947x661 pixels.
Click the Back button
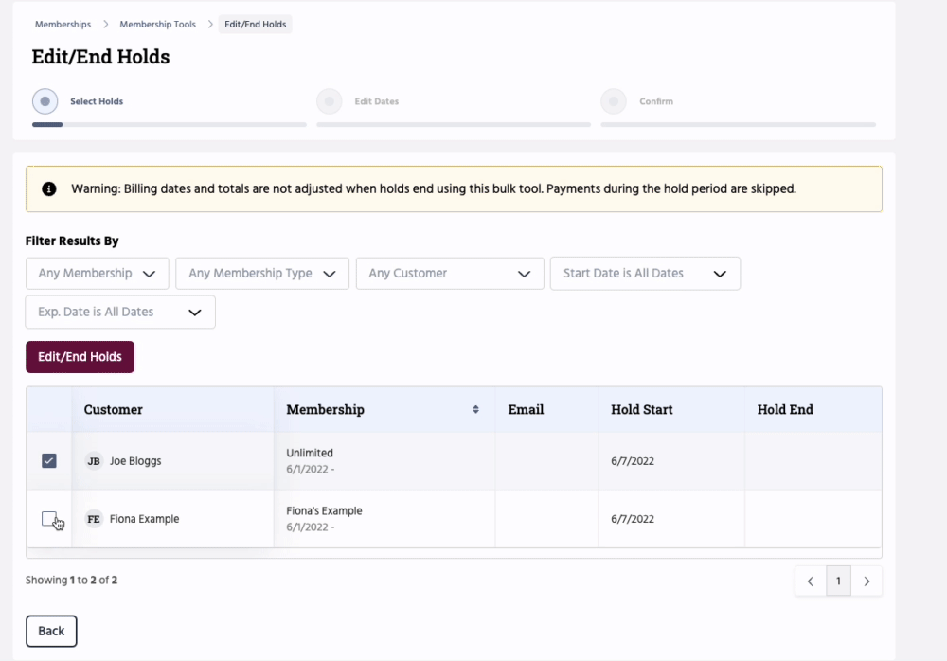(51, 632)
